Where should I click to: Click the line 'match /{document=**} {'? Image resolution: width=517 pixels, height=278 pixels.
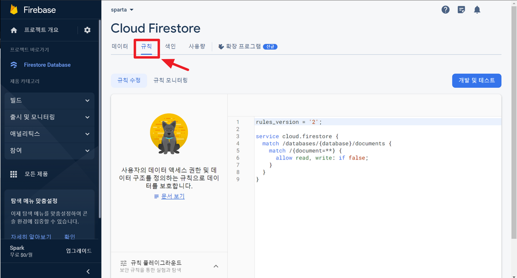pyautogui.click(x=305, y=151)
